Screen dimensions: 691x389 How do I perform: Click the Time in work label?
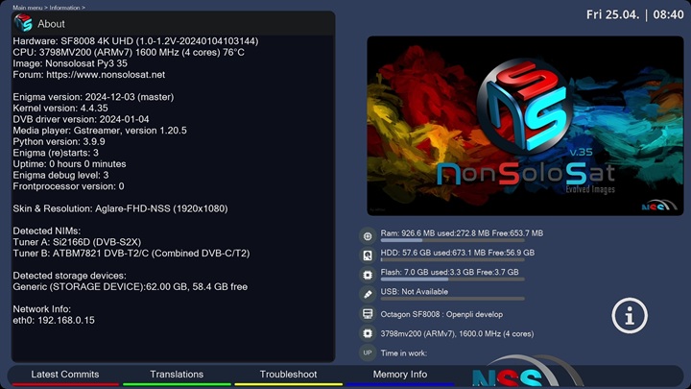coord(404,353)
